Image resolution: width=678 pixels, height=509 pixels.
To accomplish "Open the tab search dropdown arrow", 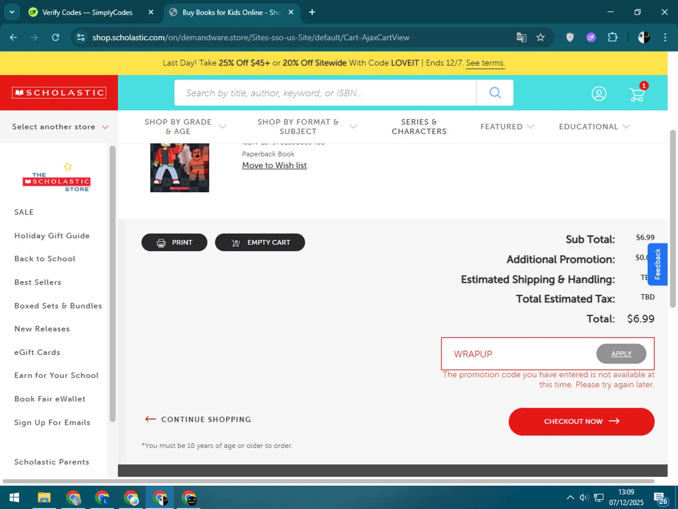I will 12,12.
